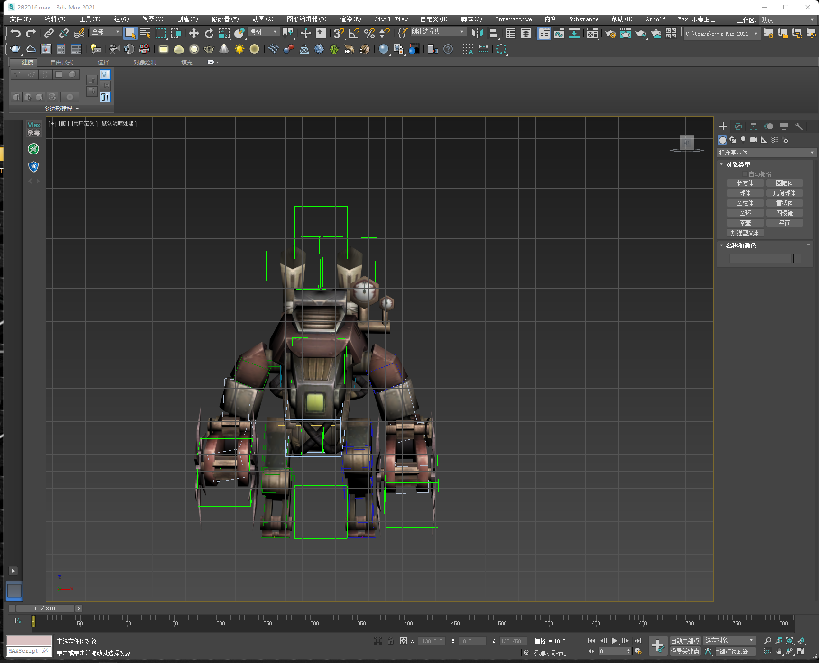Click the 0 / 810 time slider handle
This screenshot has height=663, width=819.
[x=45, y=609]
